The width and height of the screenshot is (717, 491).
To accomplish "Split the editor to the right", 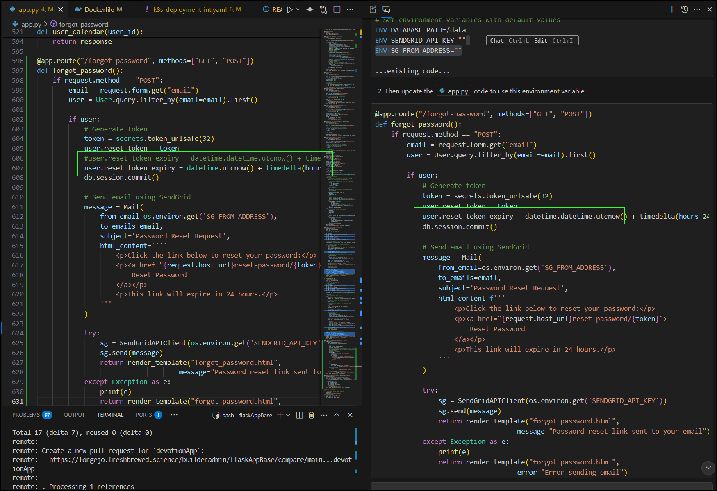I will 337,9.
